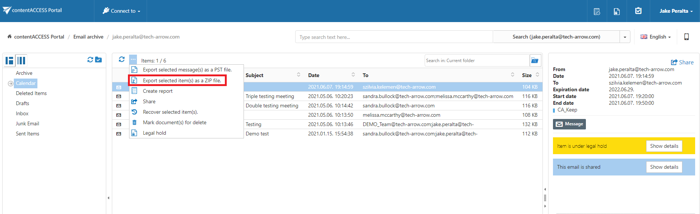Click the main search text input field
This screenshot has width=700, height=214.
pyautogui.click(x=394, y=37)
